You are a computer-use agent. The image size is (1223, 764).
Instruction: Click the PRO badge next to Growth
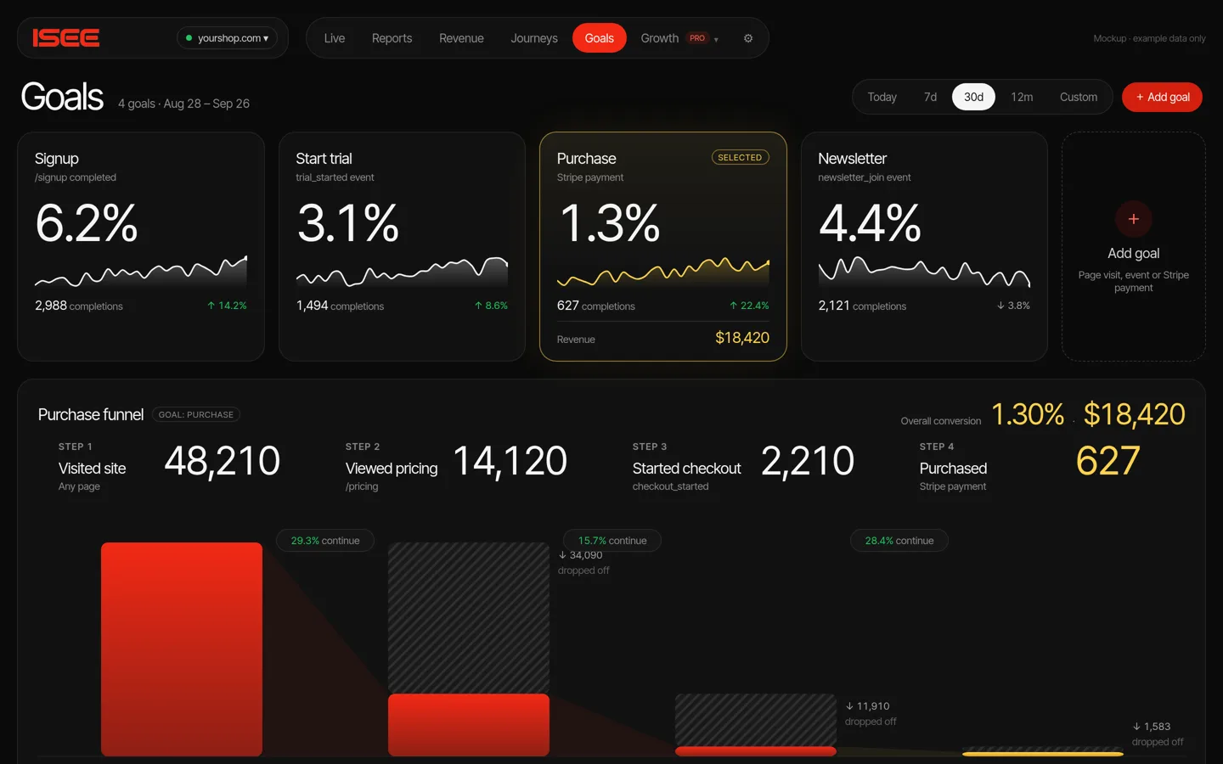coord(697,38)
